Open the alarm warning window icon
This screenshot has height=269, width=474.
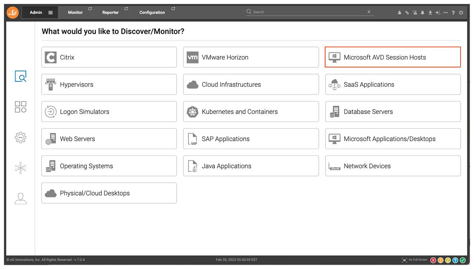click(x=415, y=13)
